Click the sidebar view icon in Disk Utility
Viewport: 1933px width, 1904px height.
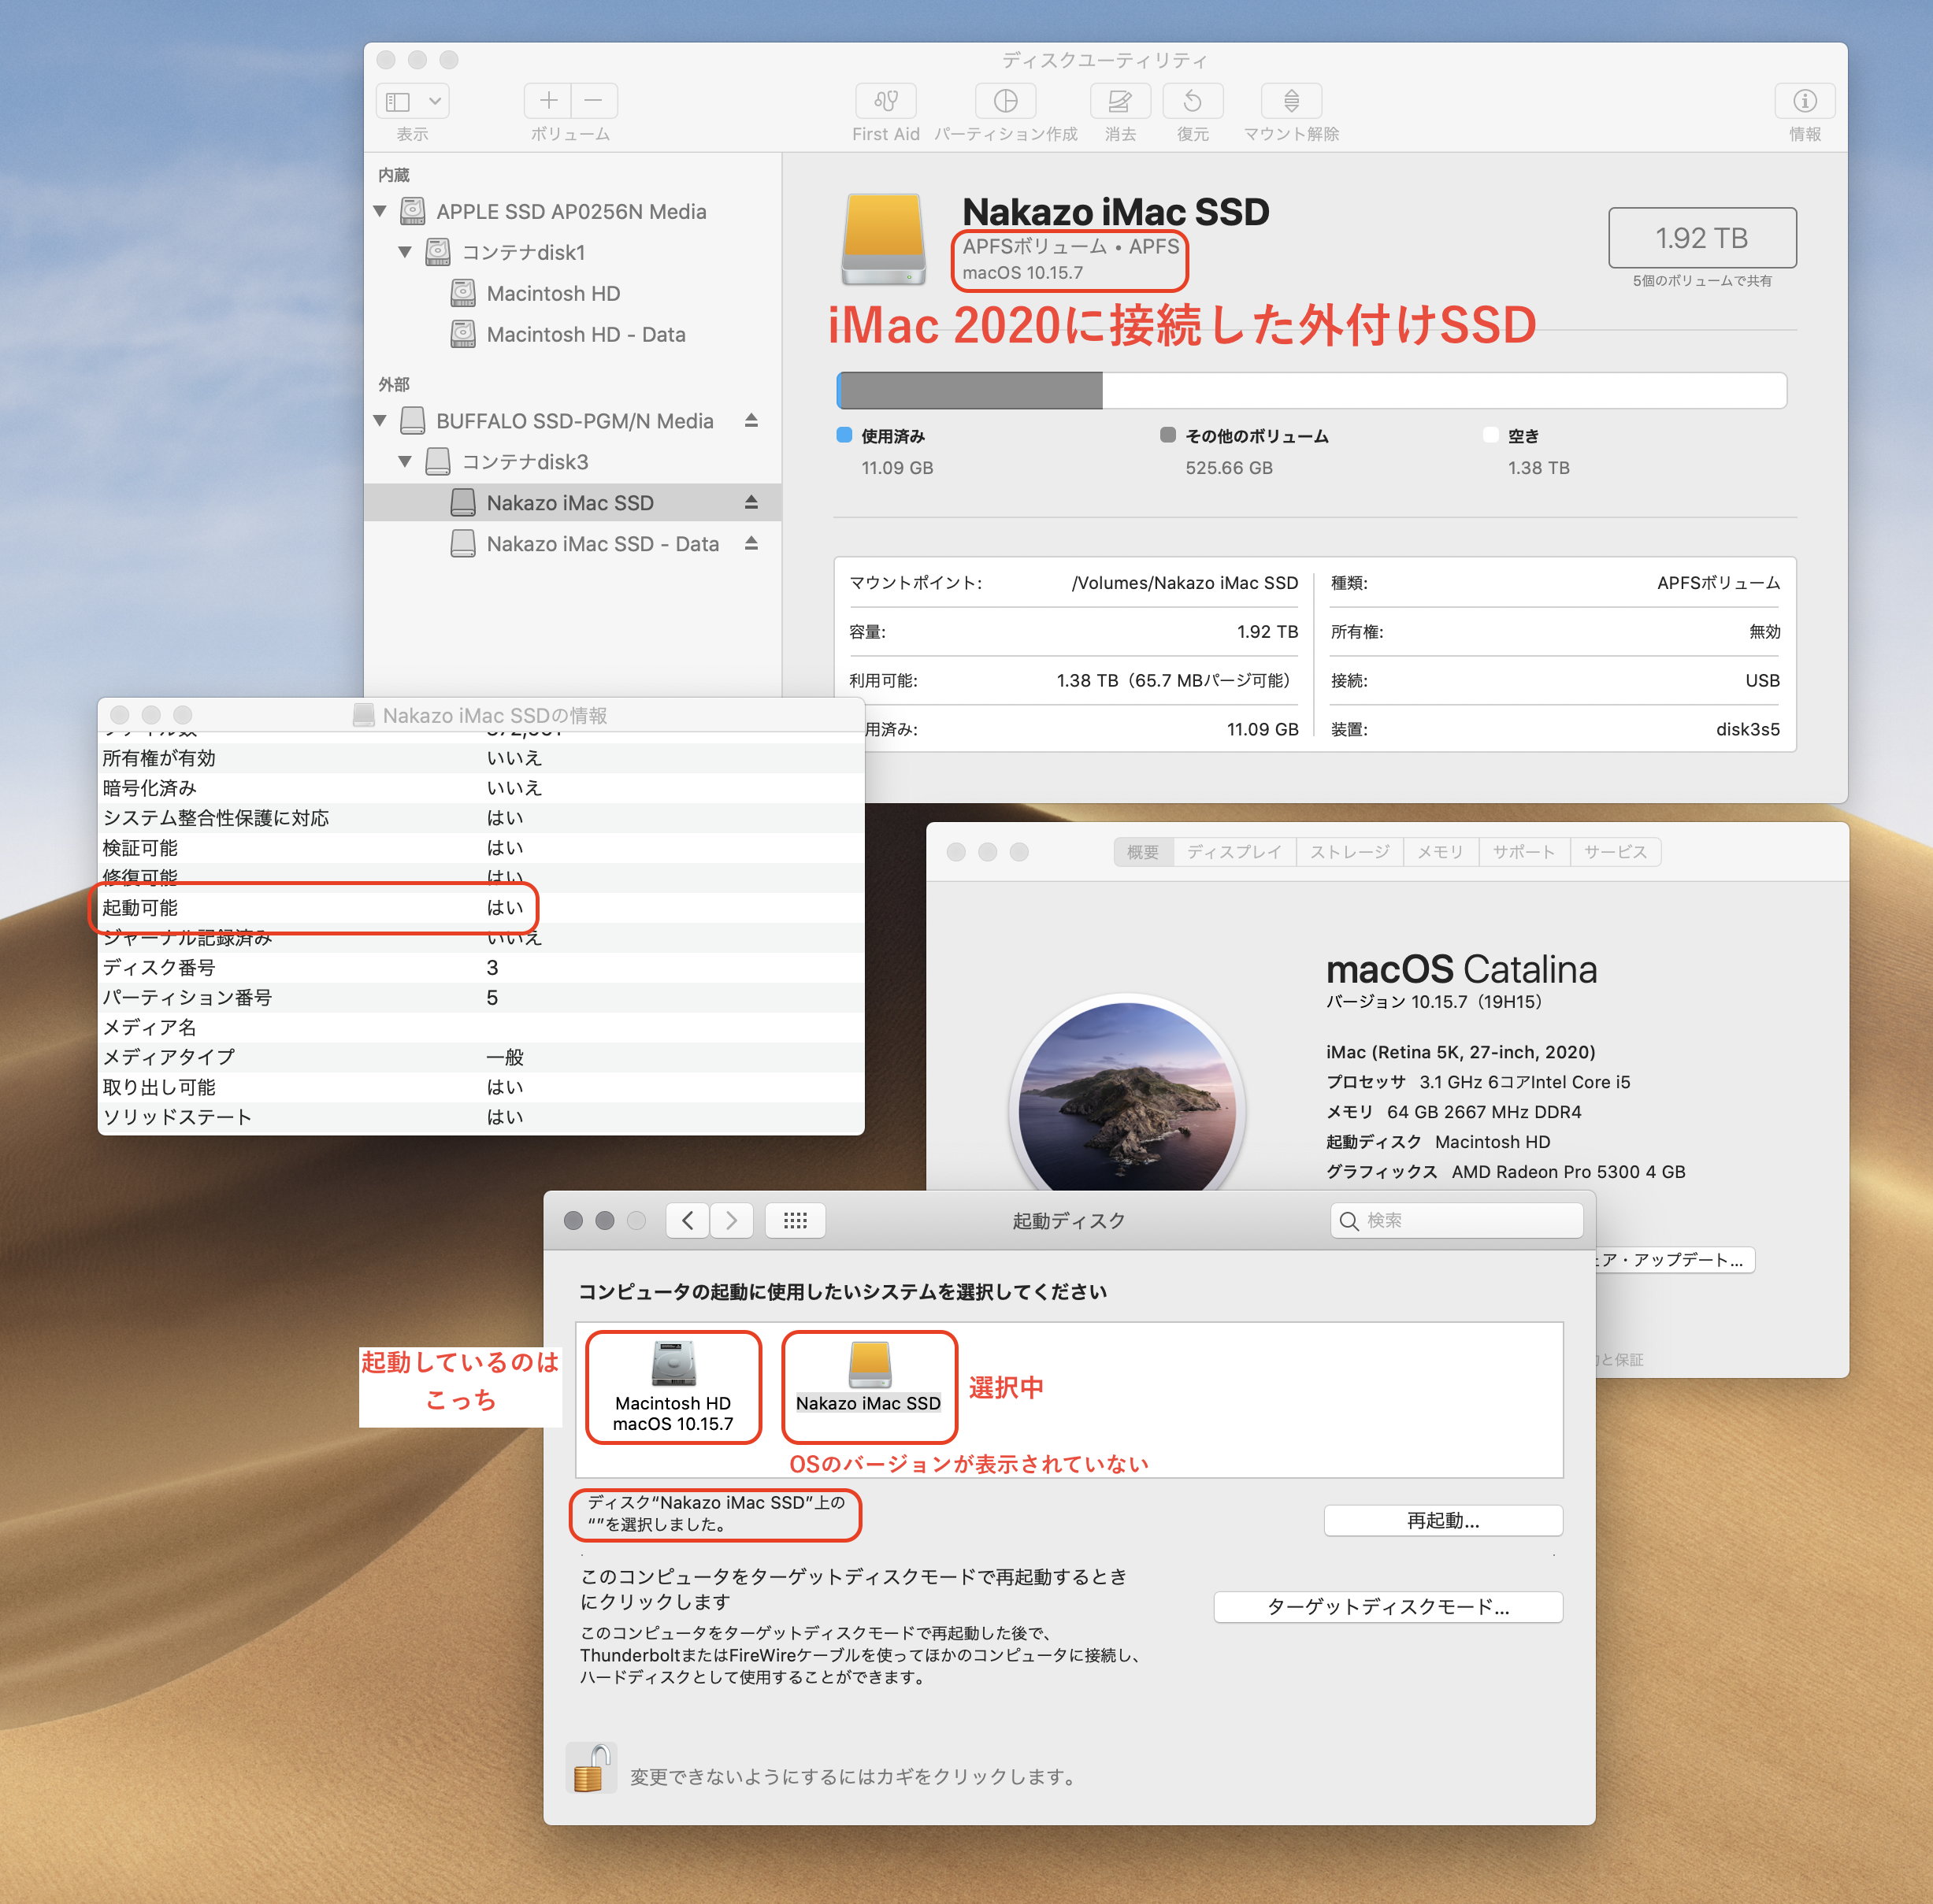click(399, 101)
